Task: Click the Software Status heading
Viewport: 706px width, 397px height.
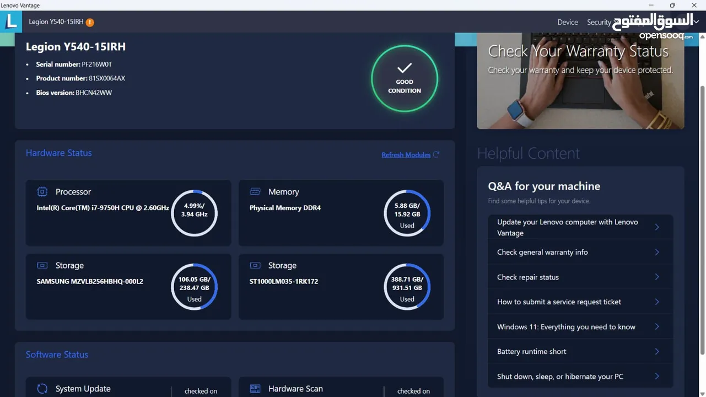Action: pos(57,355)
